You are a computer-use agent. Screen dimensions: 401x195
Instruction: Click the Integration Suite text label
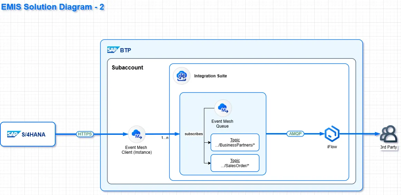211,76
